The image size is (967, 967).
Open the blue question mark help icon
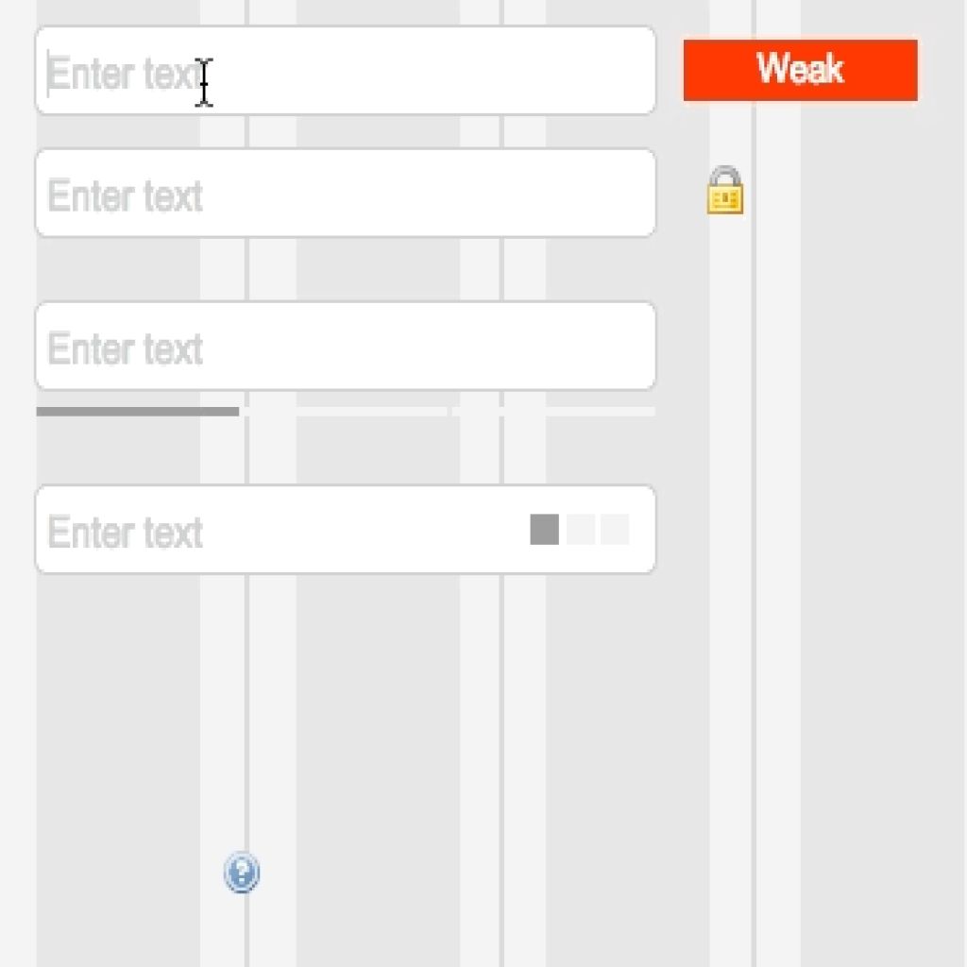tap(242, 872)
